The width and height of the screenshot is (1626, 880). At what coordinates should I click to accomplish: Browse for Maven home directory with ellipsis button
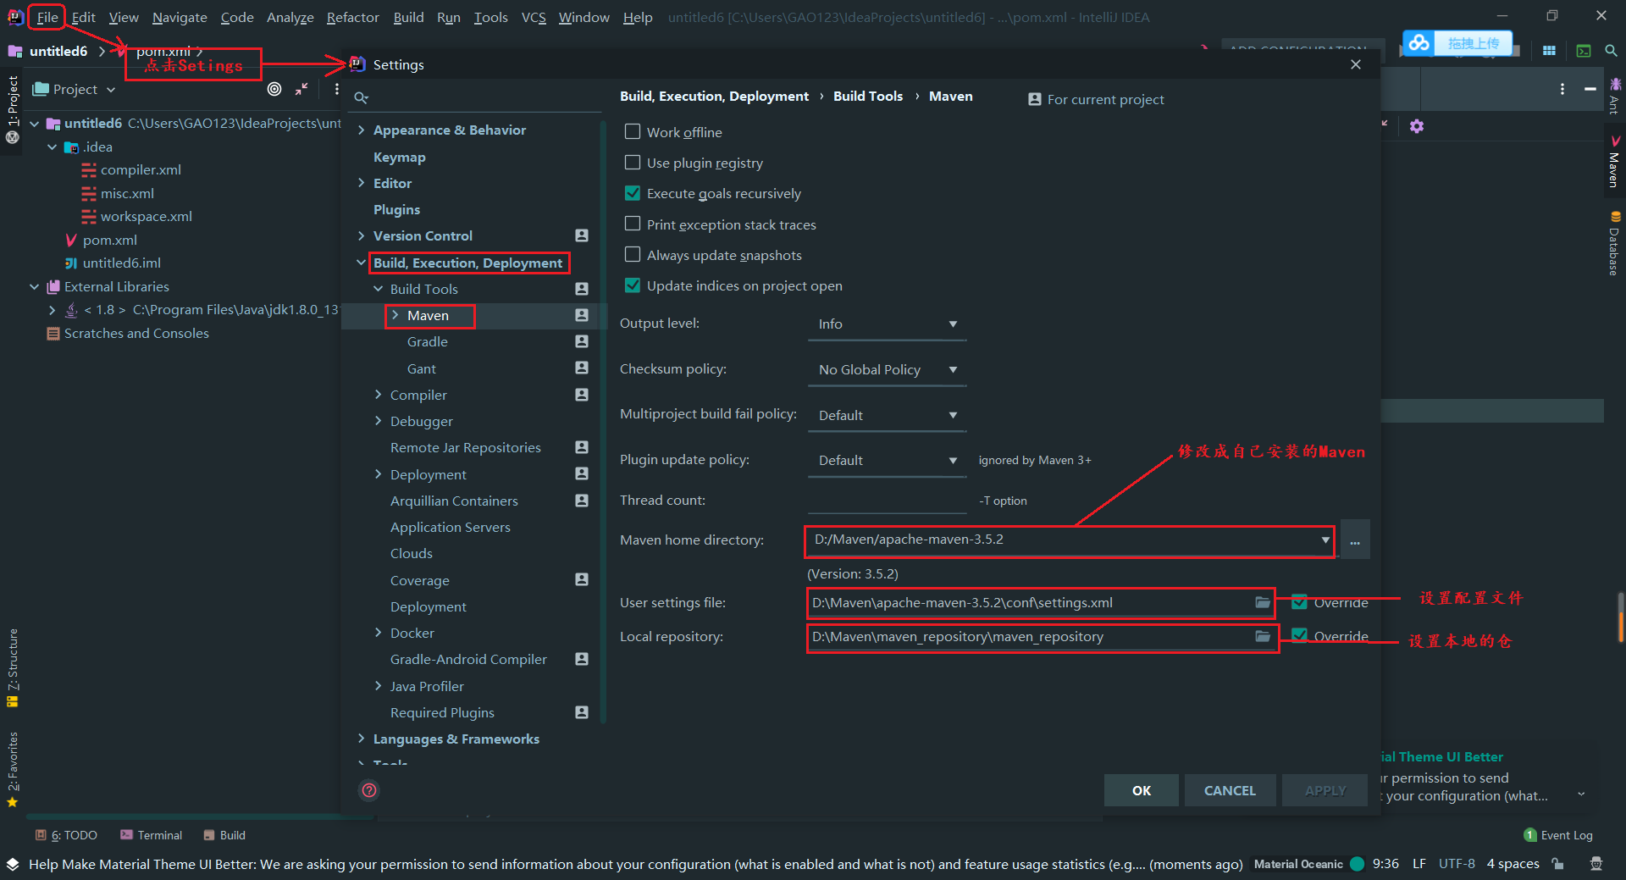pos(1355,540)
